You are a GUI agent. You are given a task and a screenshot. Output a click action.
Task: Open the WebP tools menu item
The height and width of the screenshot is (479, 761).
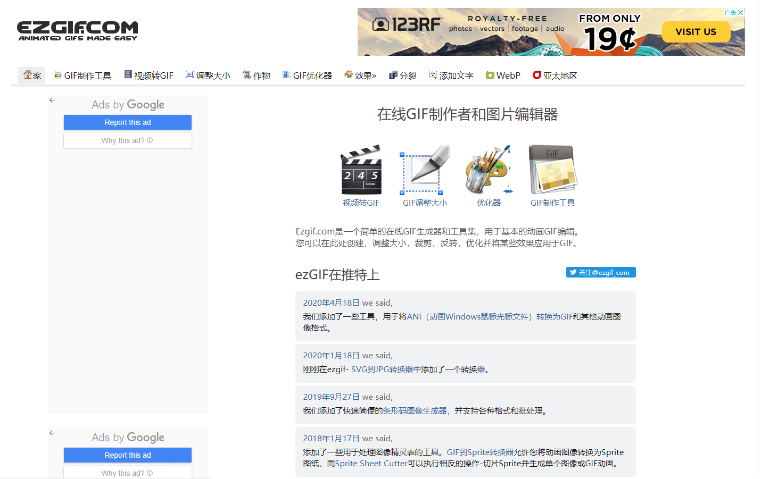point(503,75)
